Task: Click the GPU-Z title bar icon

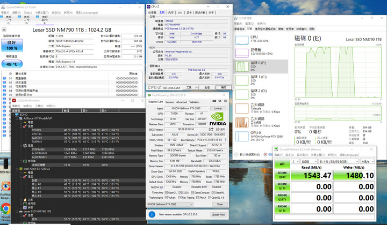Action: (x=149, y=95)
